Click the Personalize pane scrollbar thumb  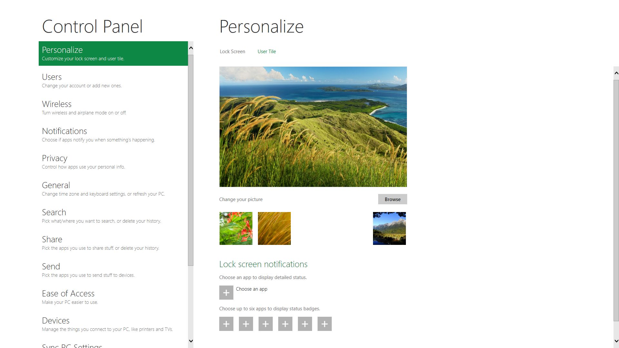point(616,200)
